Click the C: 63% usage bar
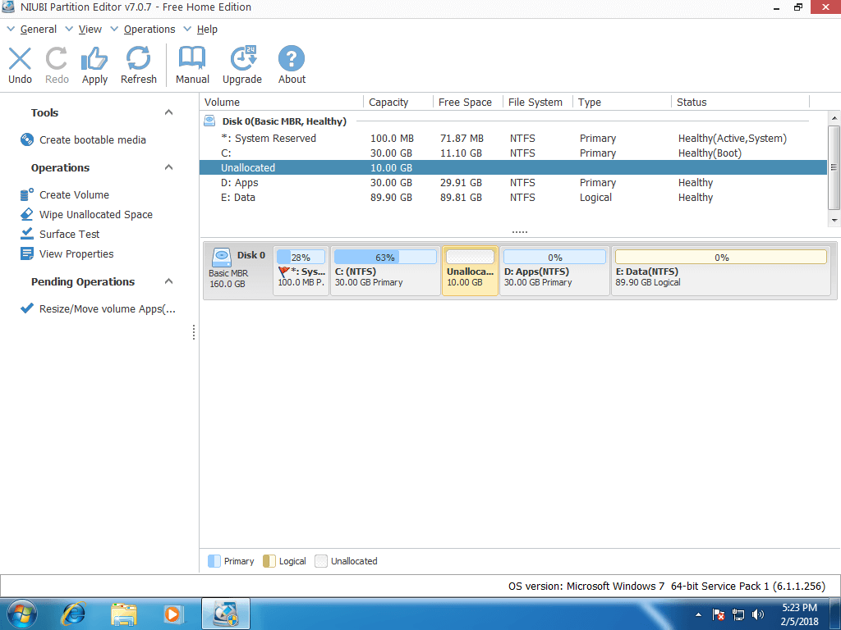The height and width of the screenshot is (630, 841). point(385,257)
